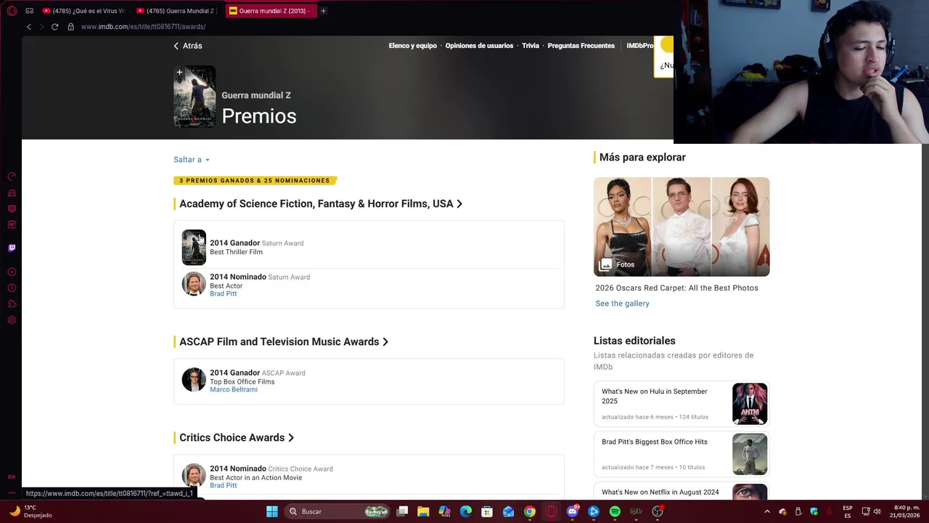
Task: Open What's New on Hulu list card
Action: point(682,404)
